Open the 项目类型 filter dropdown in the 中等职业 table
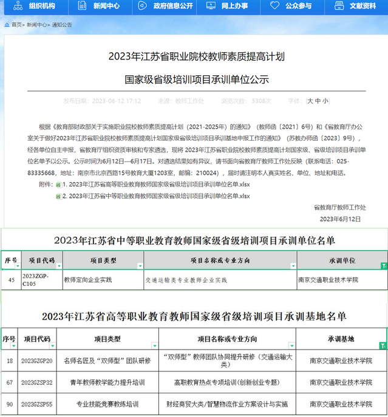 pyautogui.click(x=138, y=266)
